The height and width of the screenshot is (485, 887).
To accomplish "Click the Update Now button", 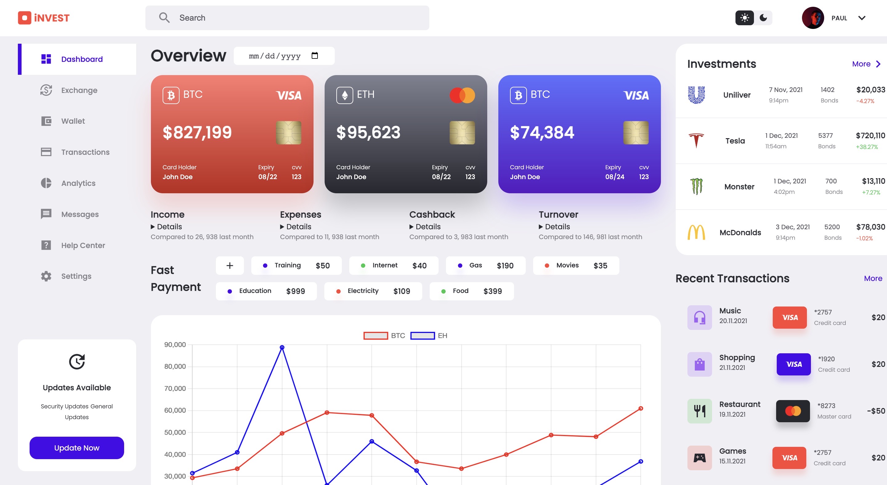I will pos(77,448).
